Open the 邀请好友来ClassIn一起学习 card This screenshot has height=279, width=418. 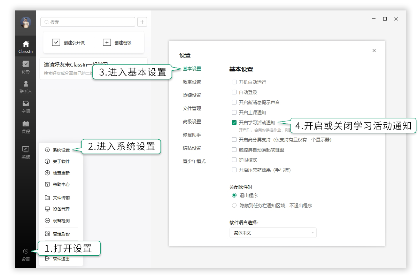tap(93, 69)
